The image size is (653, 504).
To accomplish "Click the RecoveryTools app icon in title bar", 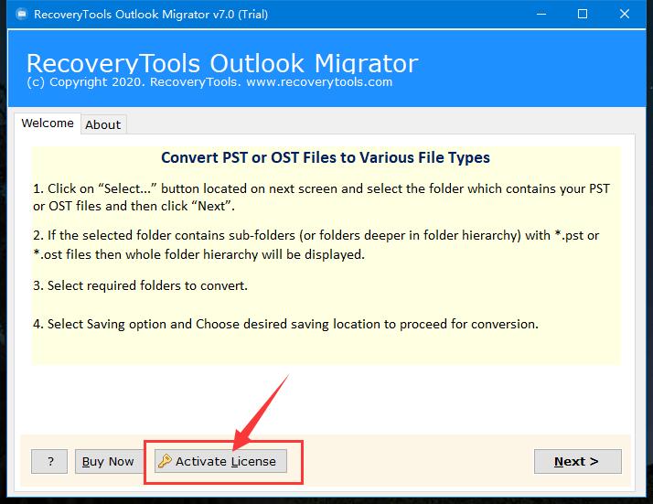I will click(x=21, y=14).
